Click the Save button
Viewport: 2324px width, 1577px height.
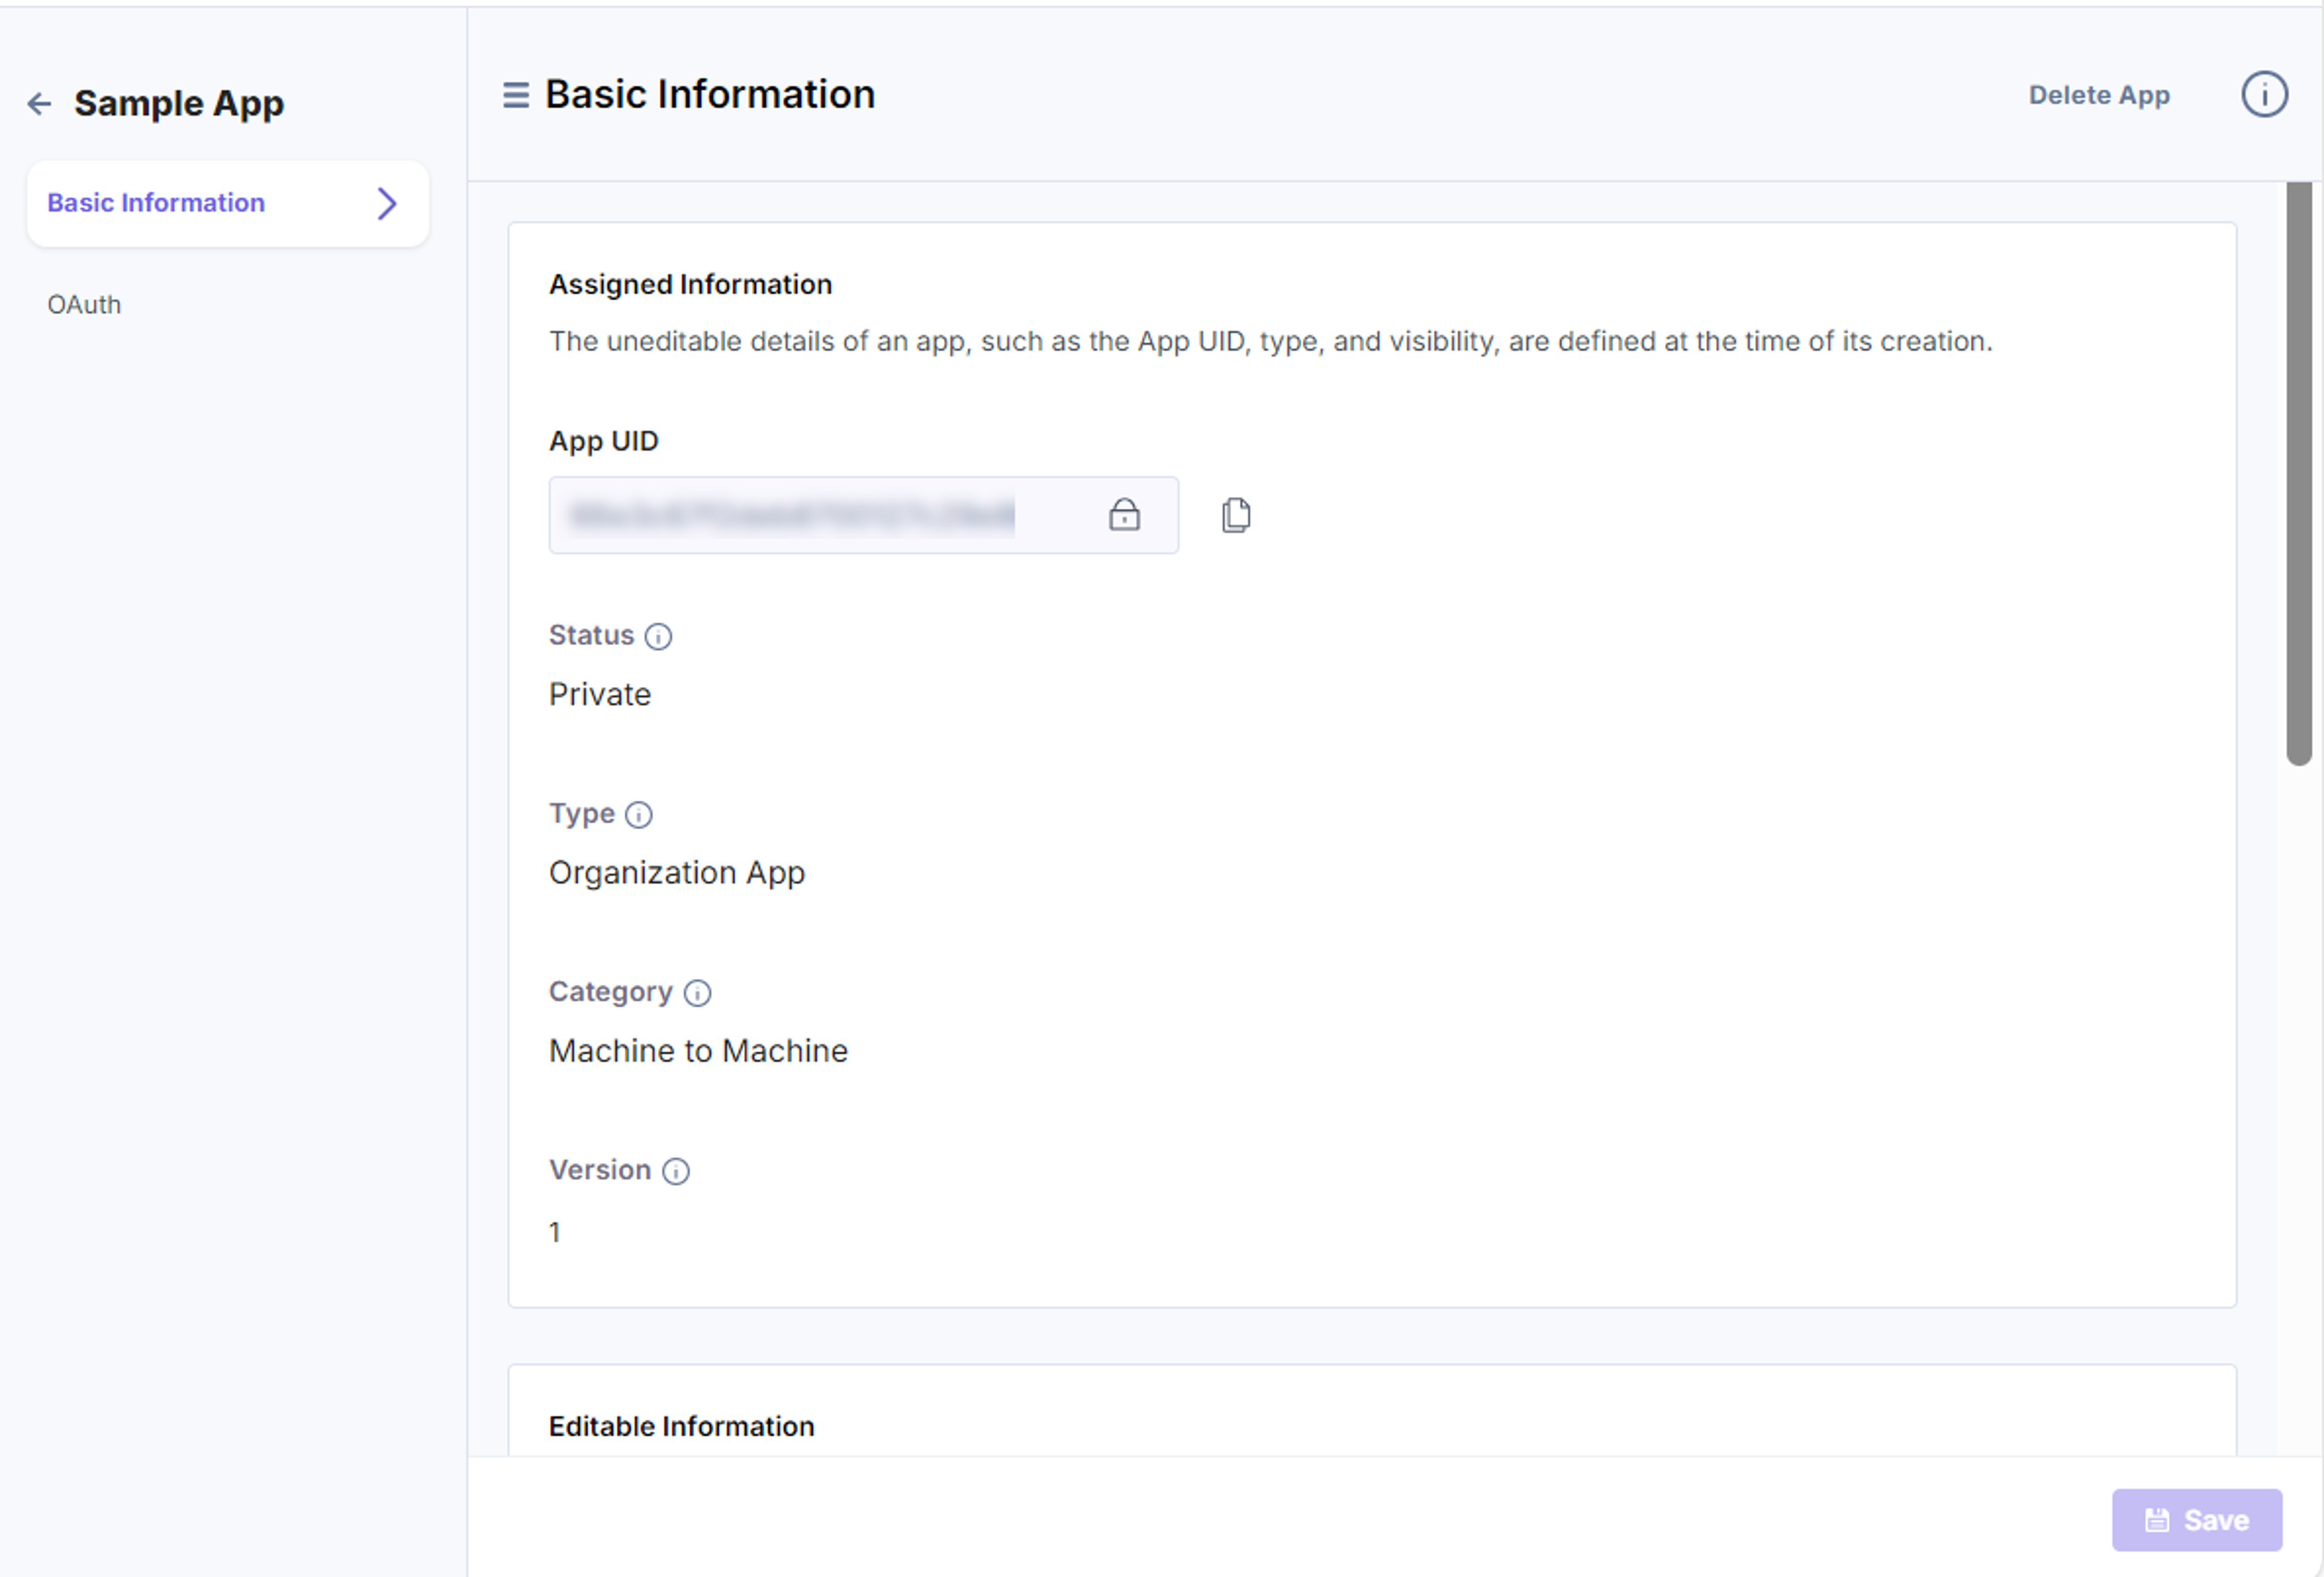2197,1520
